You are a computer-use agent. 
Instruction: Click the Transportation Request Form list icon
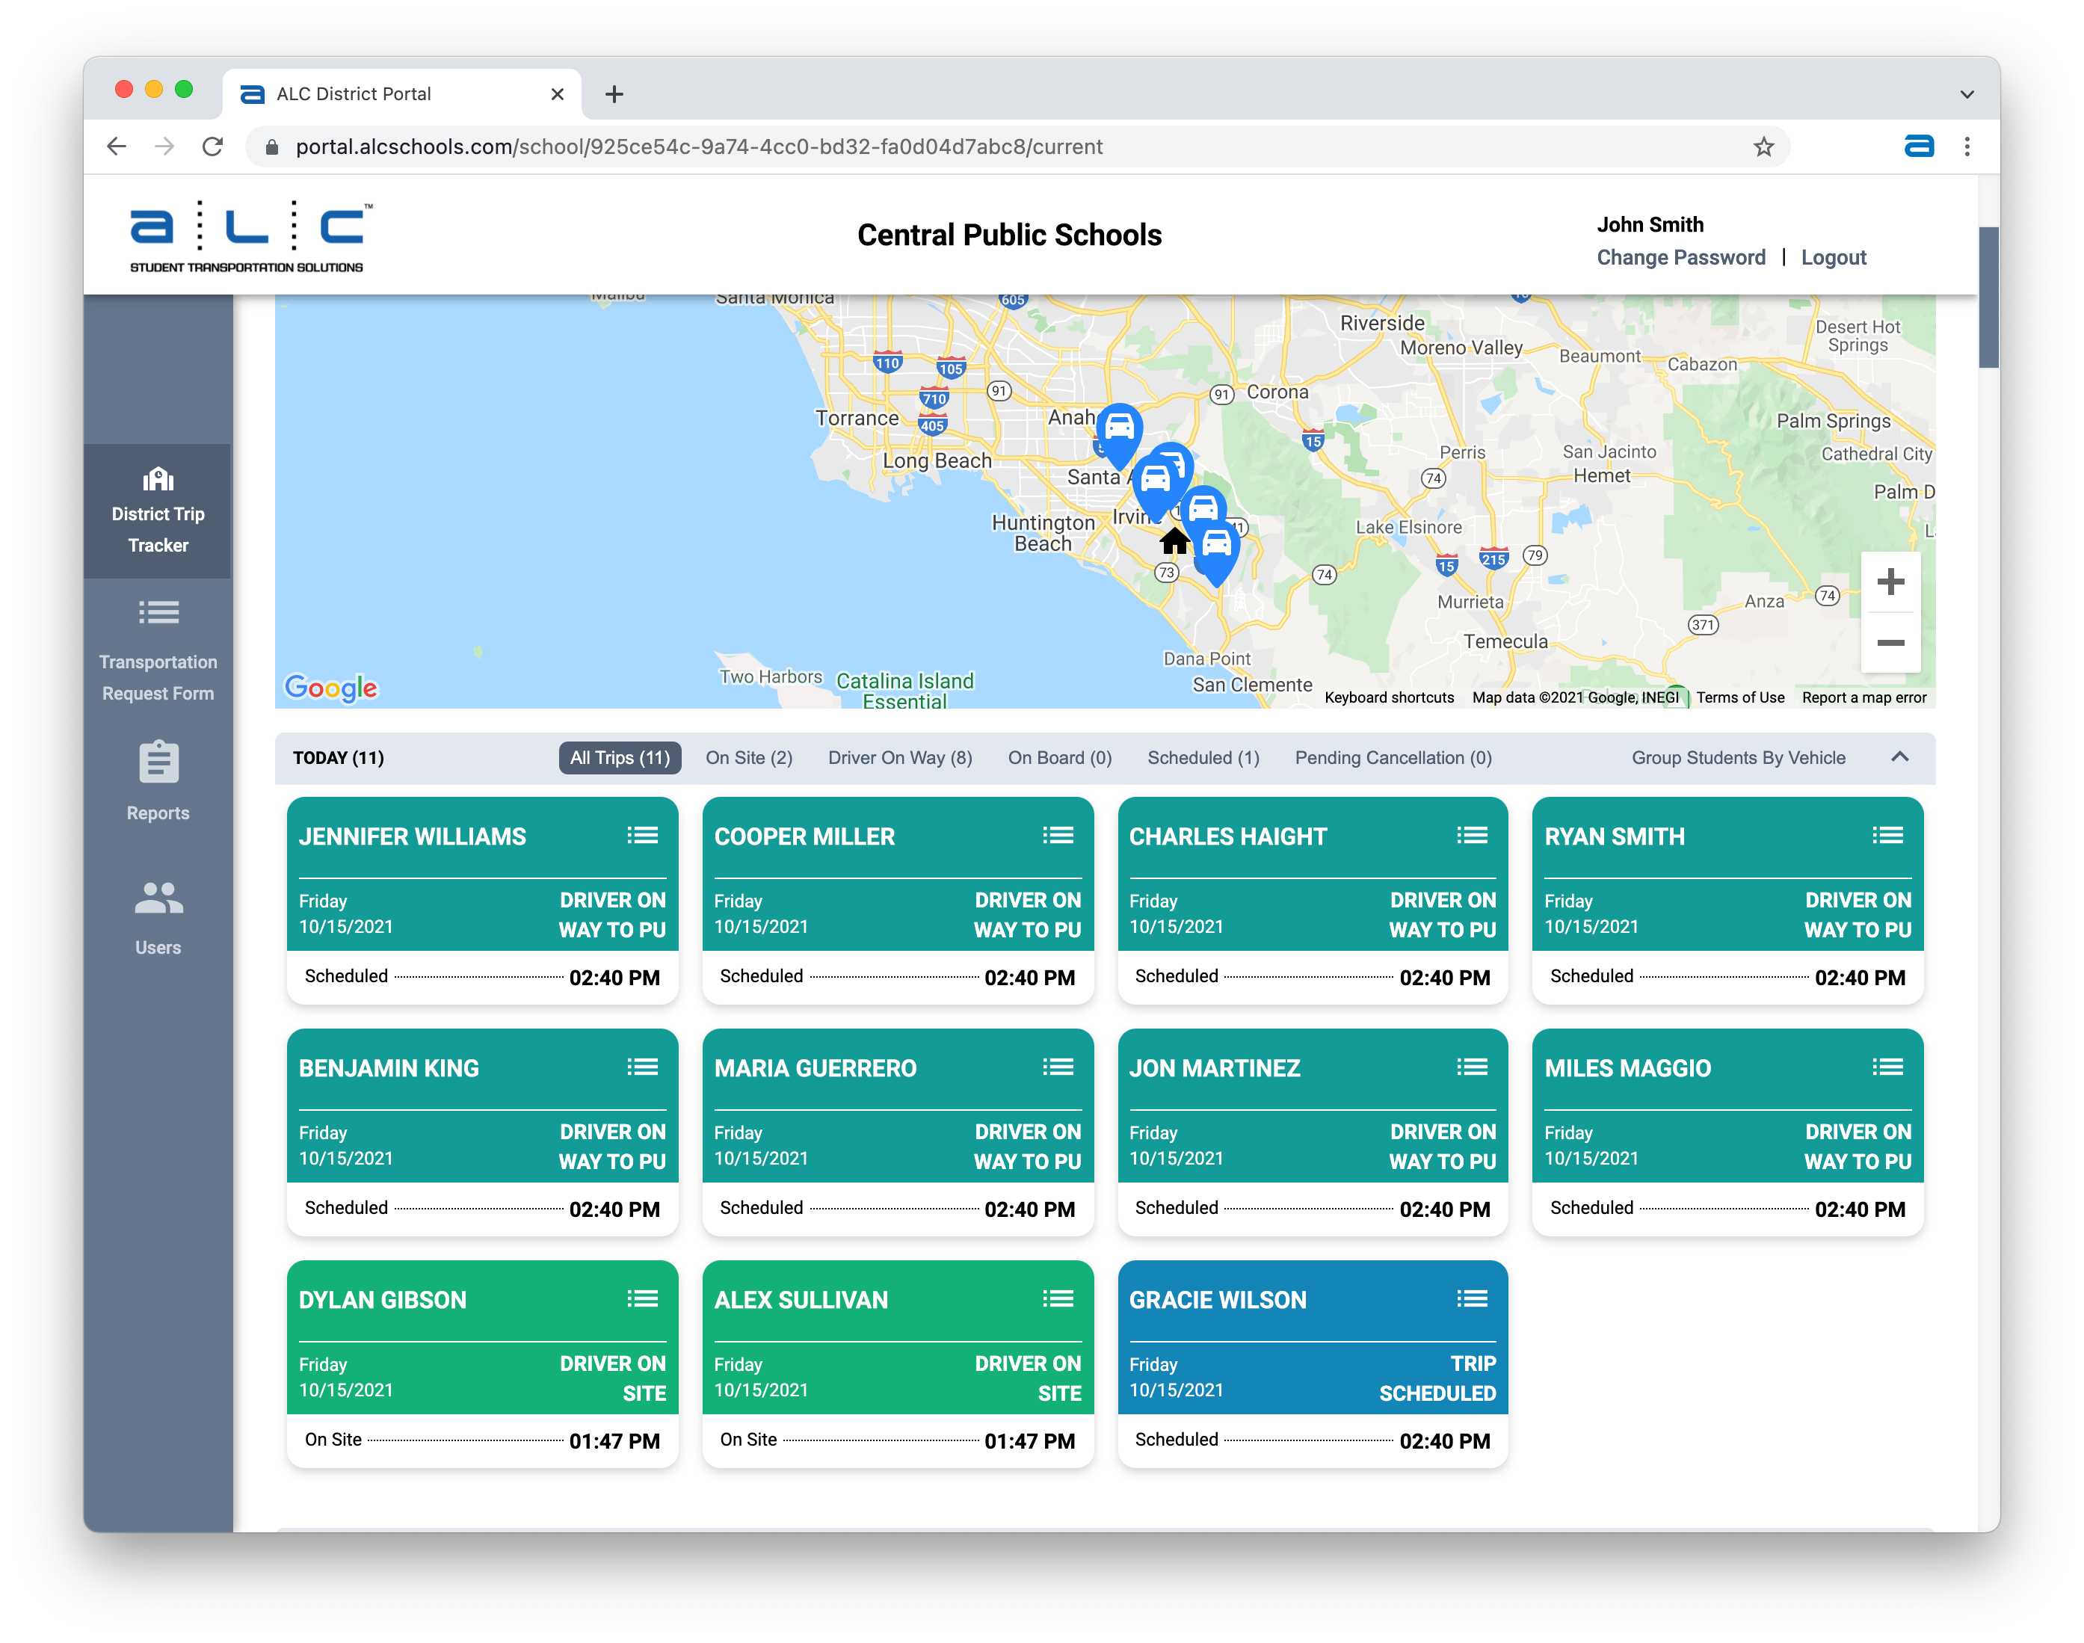[x=158, y=611]
